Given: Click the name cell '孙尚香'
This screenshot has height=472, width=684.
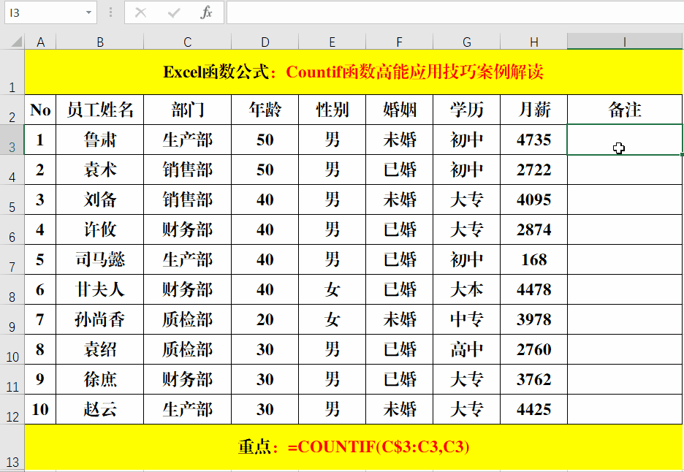Looking at the screenshot, I should tap(100, 319).
